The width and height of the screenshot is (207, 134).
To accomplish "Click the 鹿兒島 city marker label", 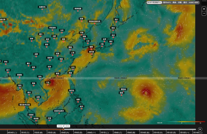I will pos(91,52).
